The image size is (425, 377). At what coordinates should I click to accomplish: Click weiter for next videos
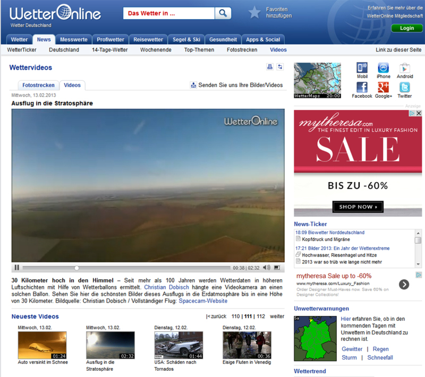pos(277,316)
